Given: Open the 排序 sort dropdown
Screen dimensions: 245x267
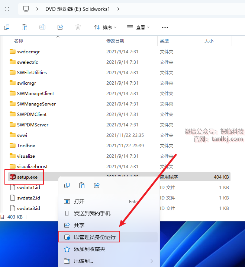Looking at the screenshot, I should tap(105, 27).
